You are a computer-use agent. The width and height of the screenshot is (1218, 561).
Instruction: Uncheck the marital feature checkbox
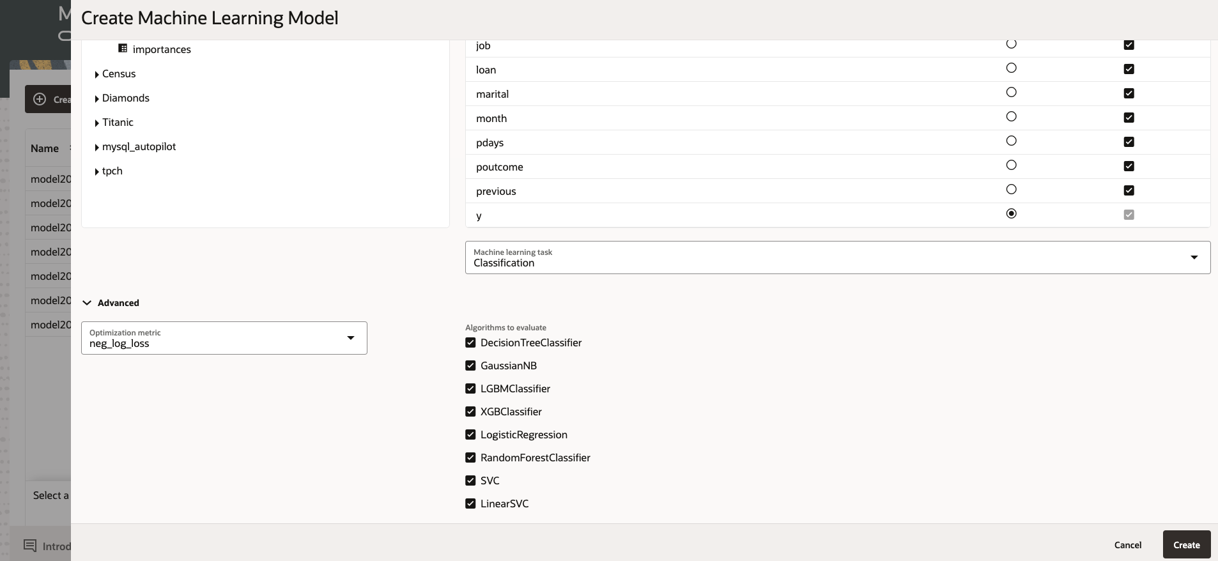pos(1129,93)
